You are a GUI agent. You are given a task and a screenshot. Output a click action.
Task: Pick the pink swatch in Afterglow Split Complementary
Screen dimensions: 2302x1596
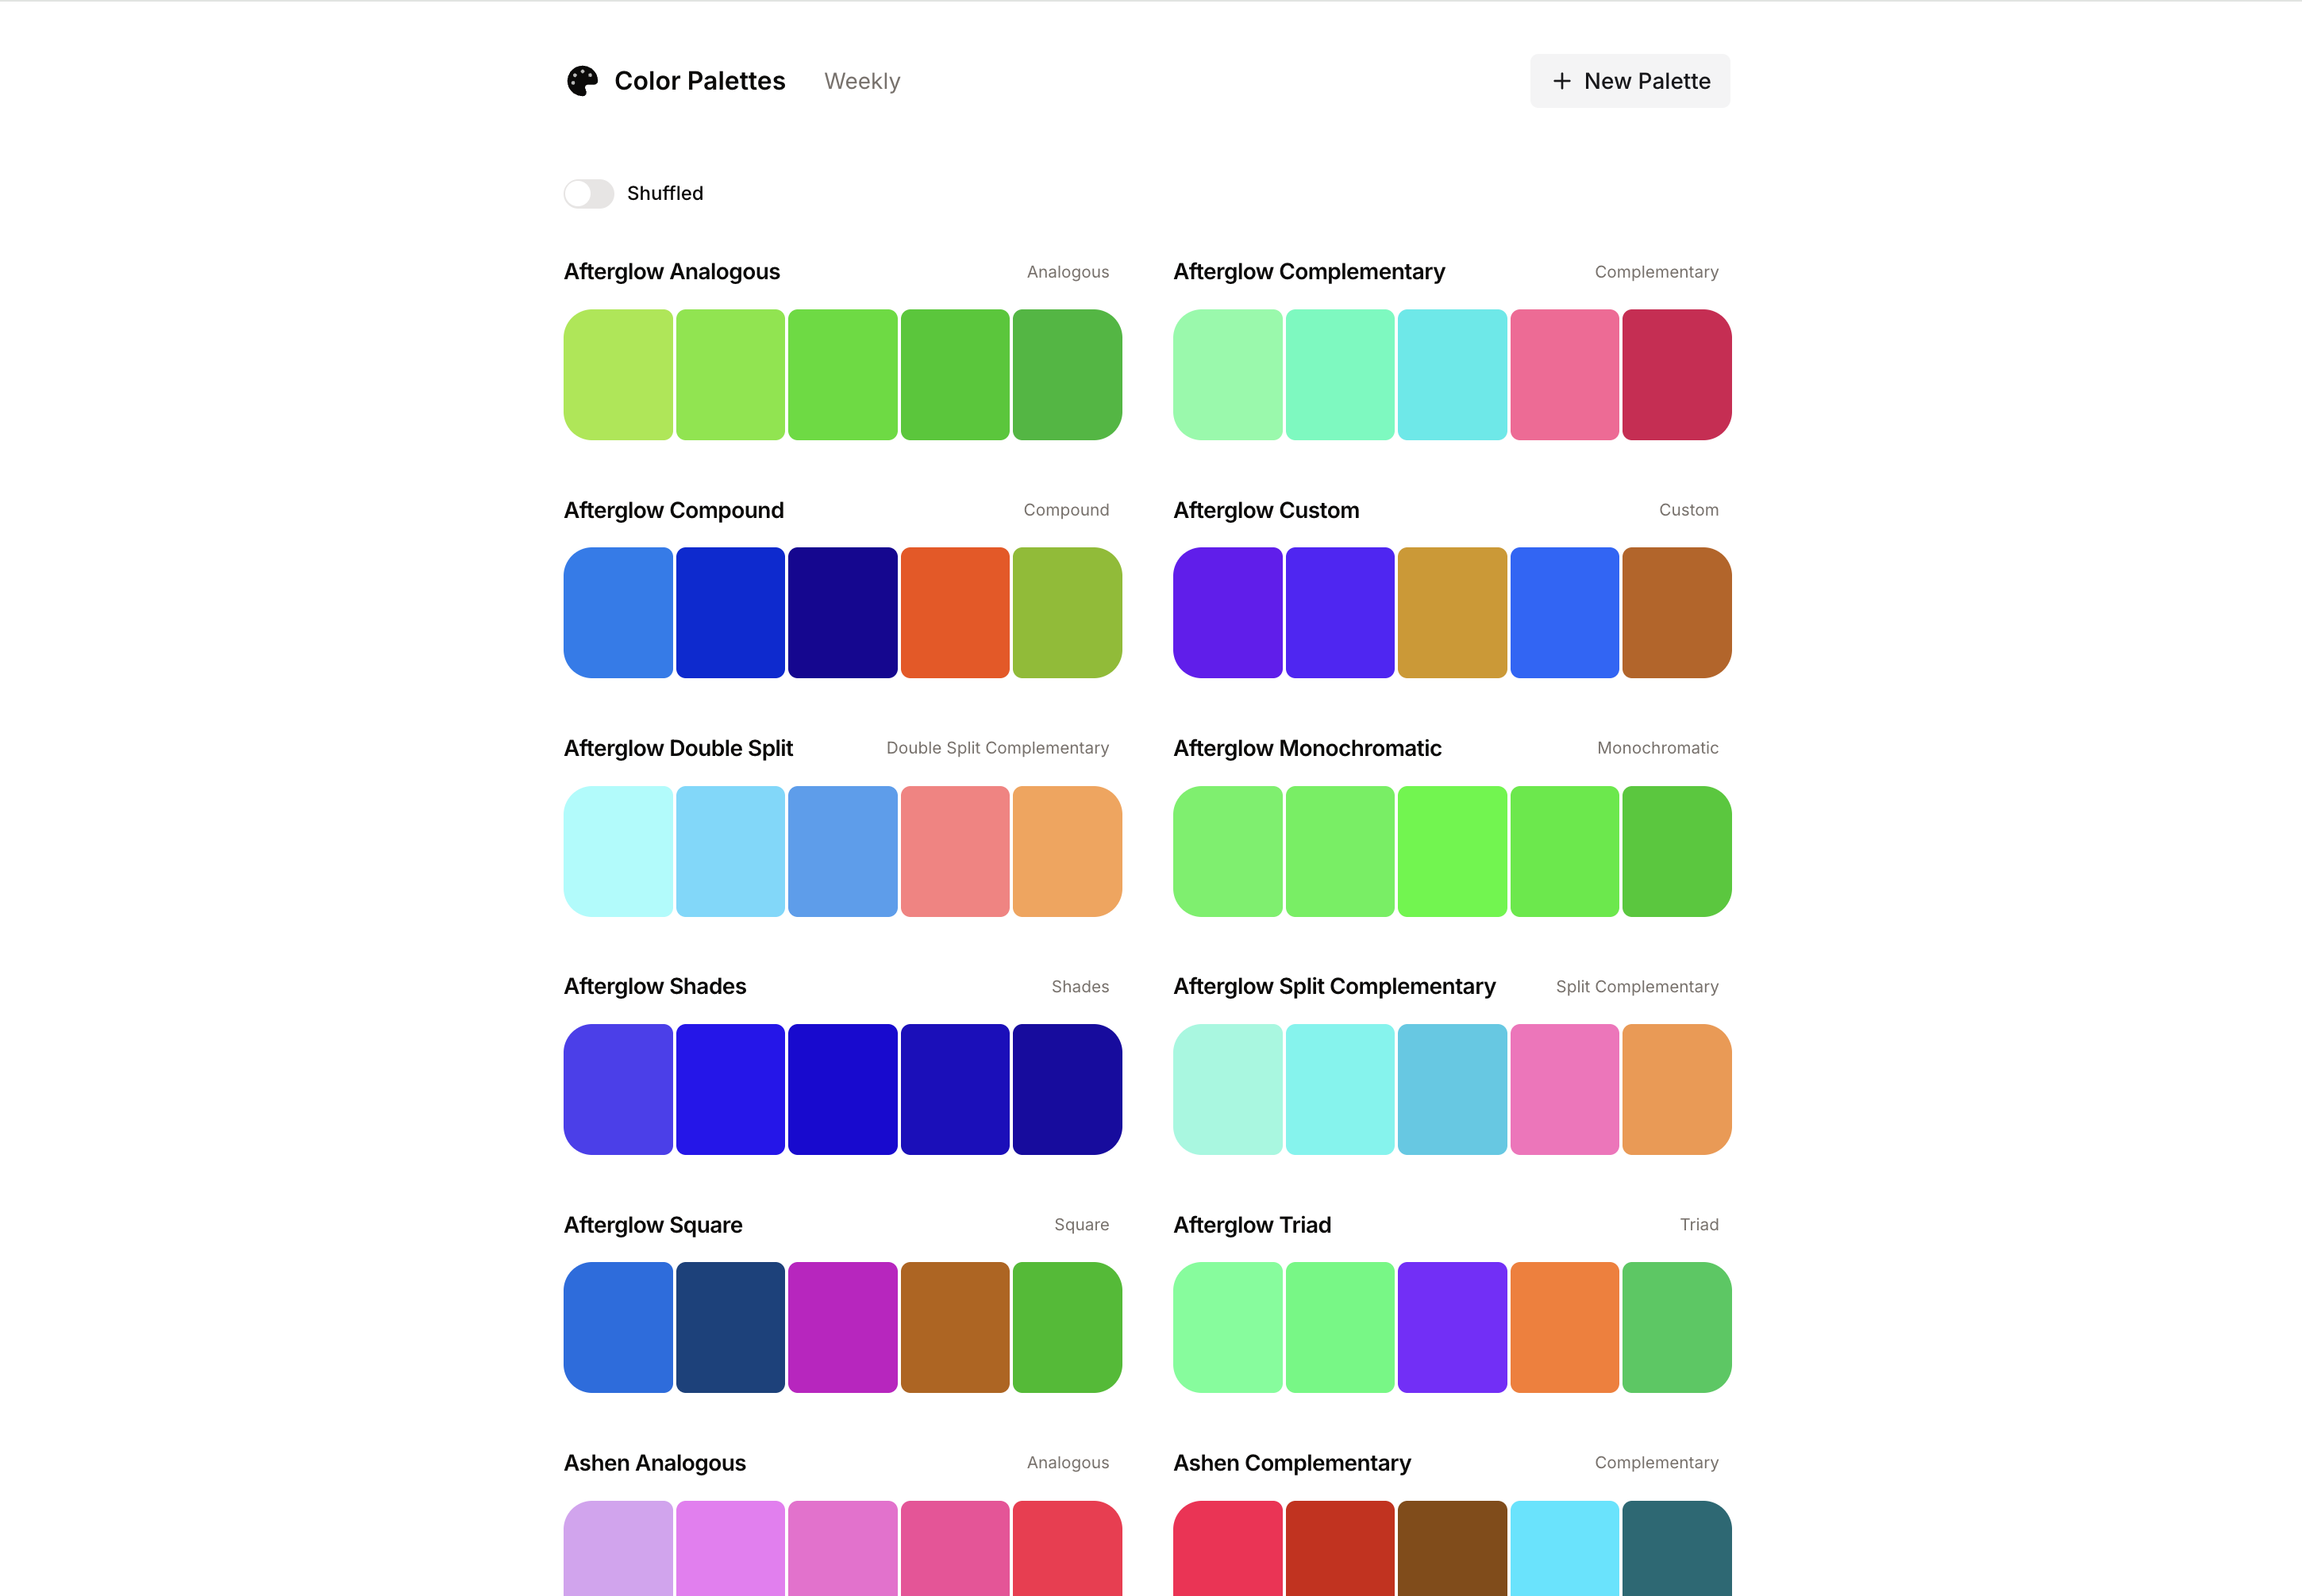click(1564, 1089)
